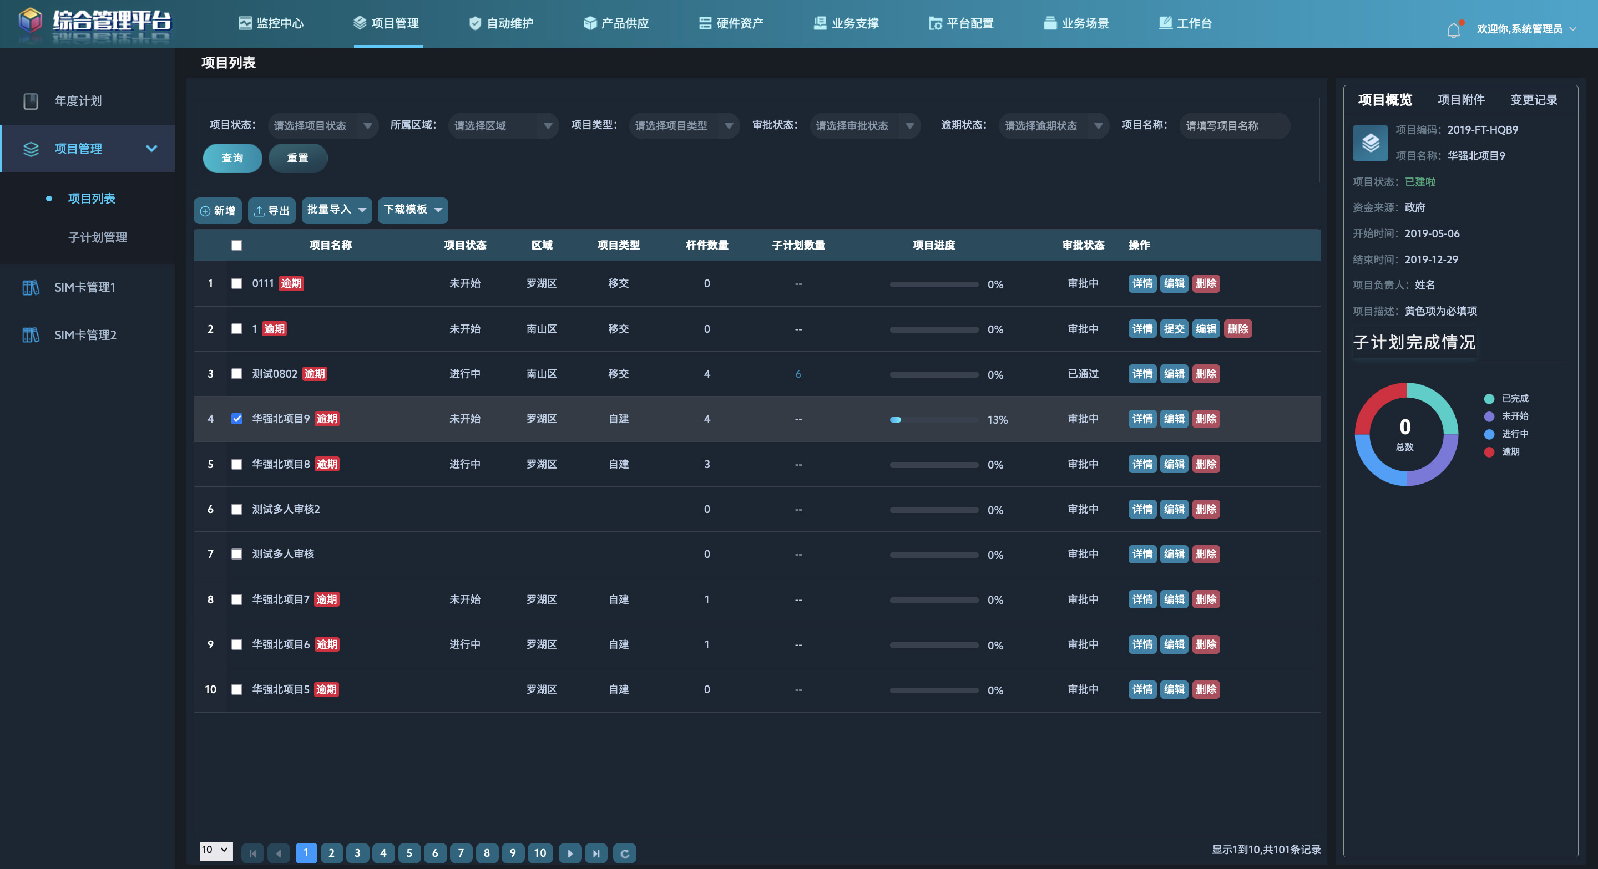Go to page 5 in pagination
1598x869 pixels.
click(x=409, y=853)
